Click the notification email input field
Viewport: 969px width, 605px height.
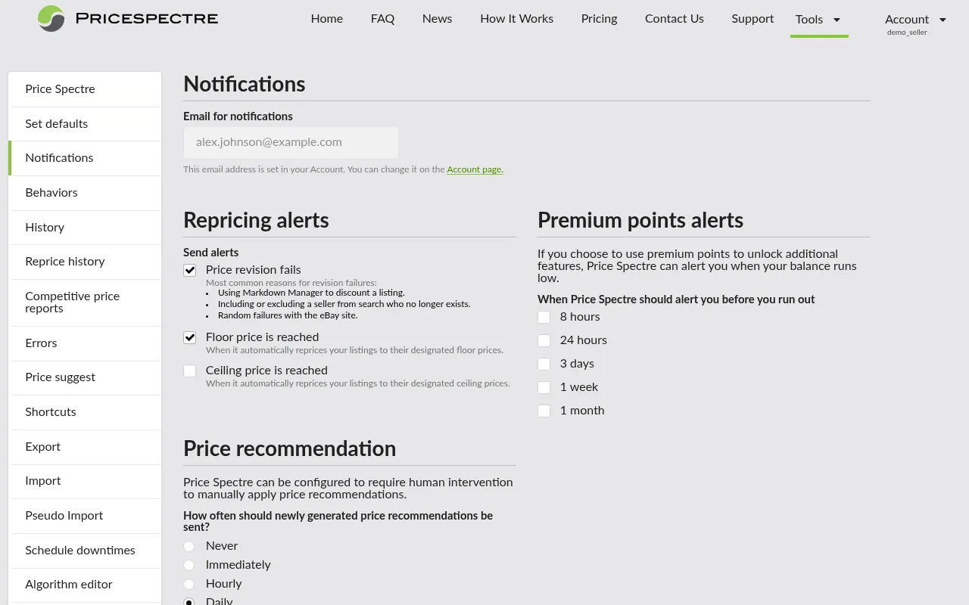[290, 142]
